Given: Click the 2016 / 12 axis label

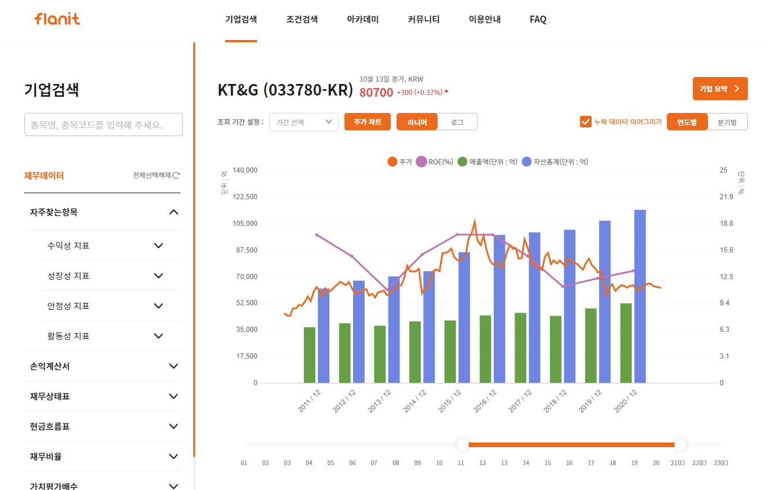Looking at the screenshot, I should pos(484,401).
